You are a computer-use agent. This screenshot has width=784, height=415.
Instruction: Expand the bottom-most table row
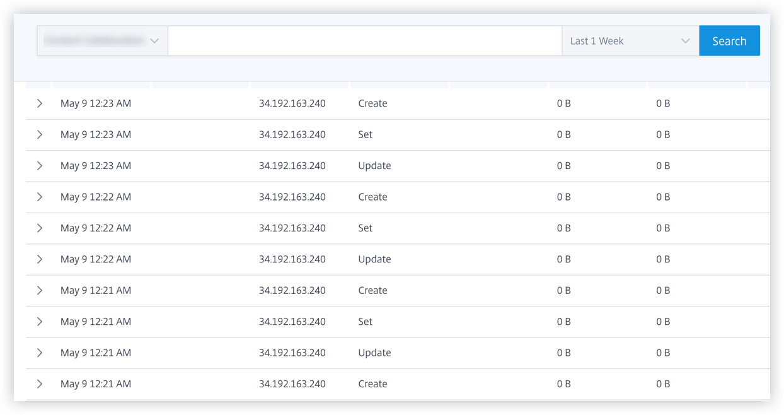click(40, 384)
